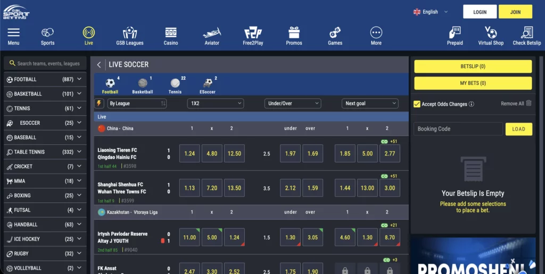This screenshot has height=274, width=545.
Task: Open MY BETS (0) button
Action: click(x=473, y=83)
